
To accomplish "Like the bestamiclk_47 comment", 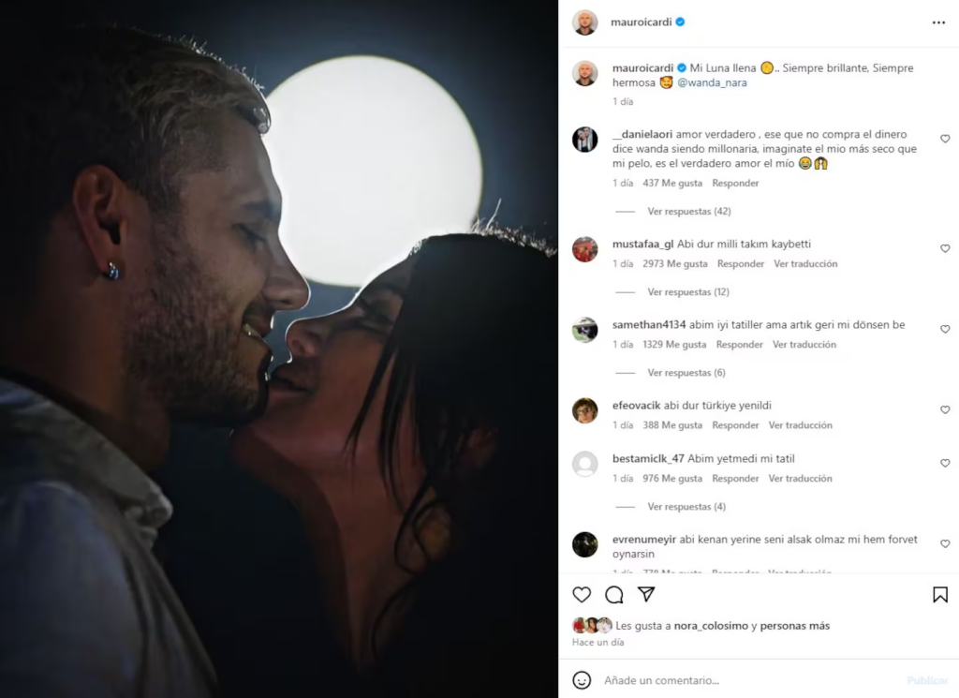I will [x=945, y=463].
